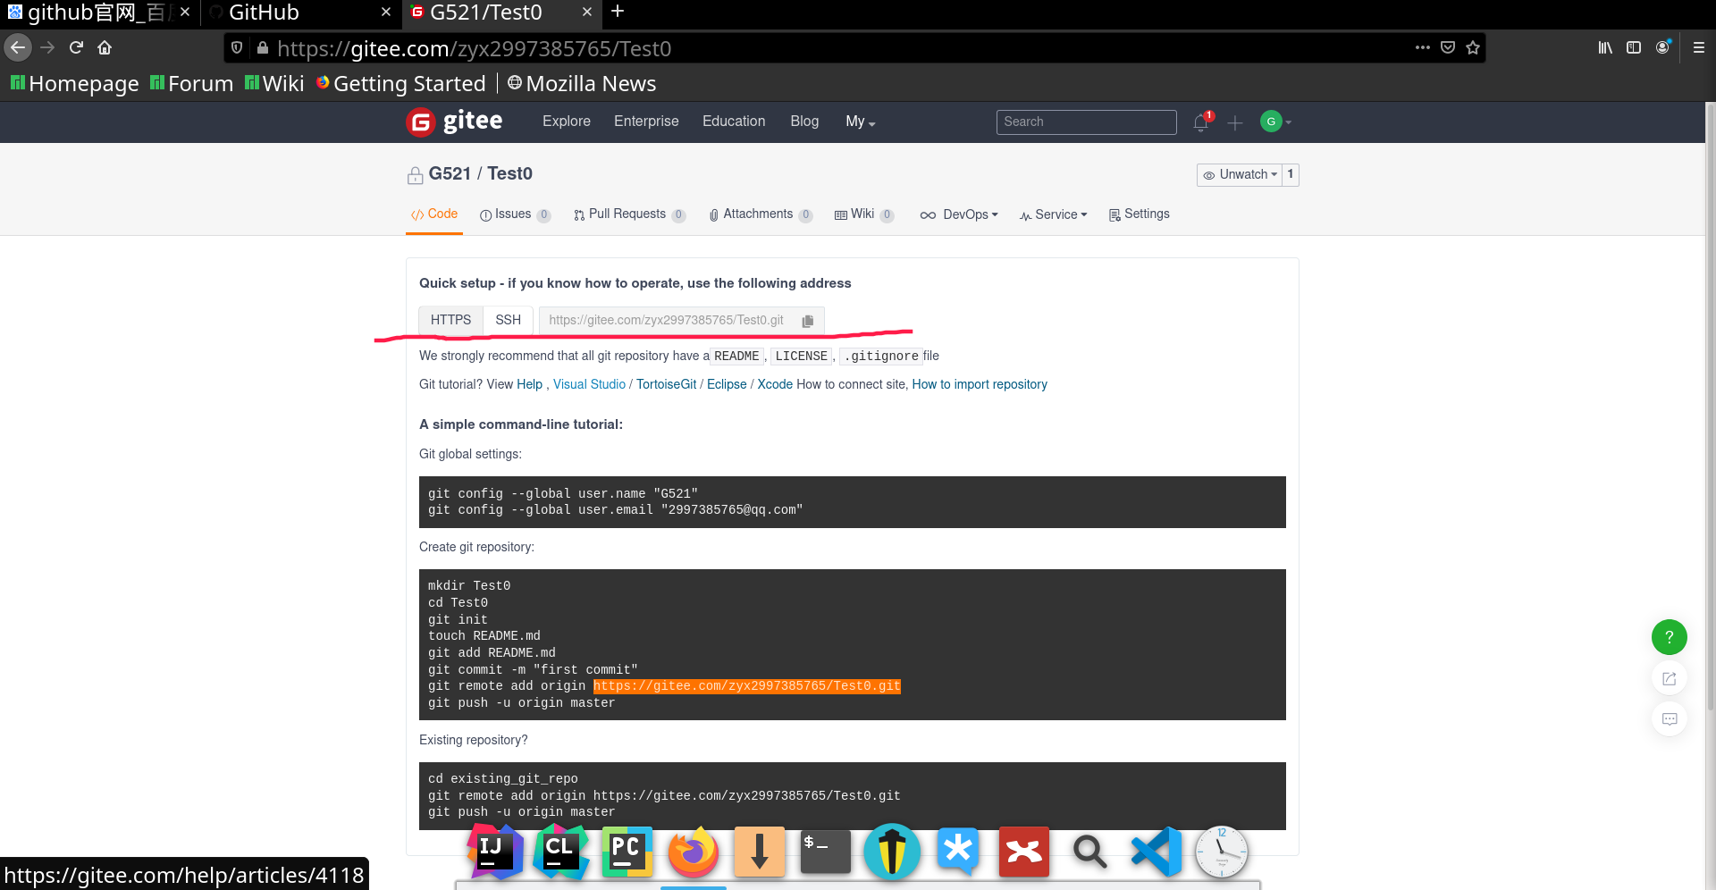Open the XMind app in the dock

(x=1023, y=852)
